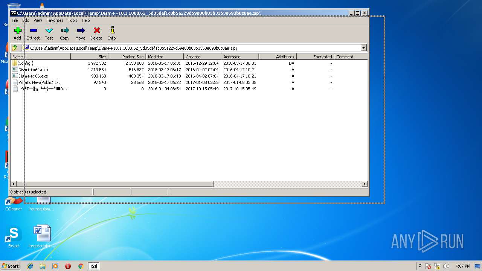Viewport: 482px width, 271px height.
Task: Sort by Comment column header
Action: pos(351,57)
